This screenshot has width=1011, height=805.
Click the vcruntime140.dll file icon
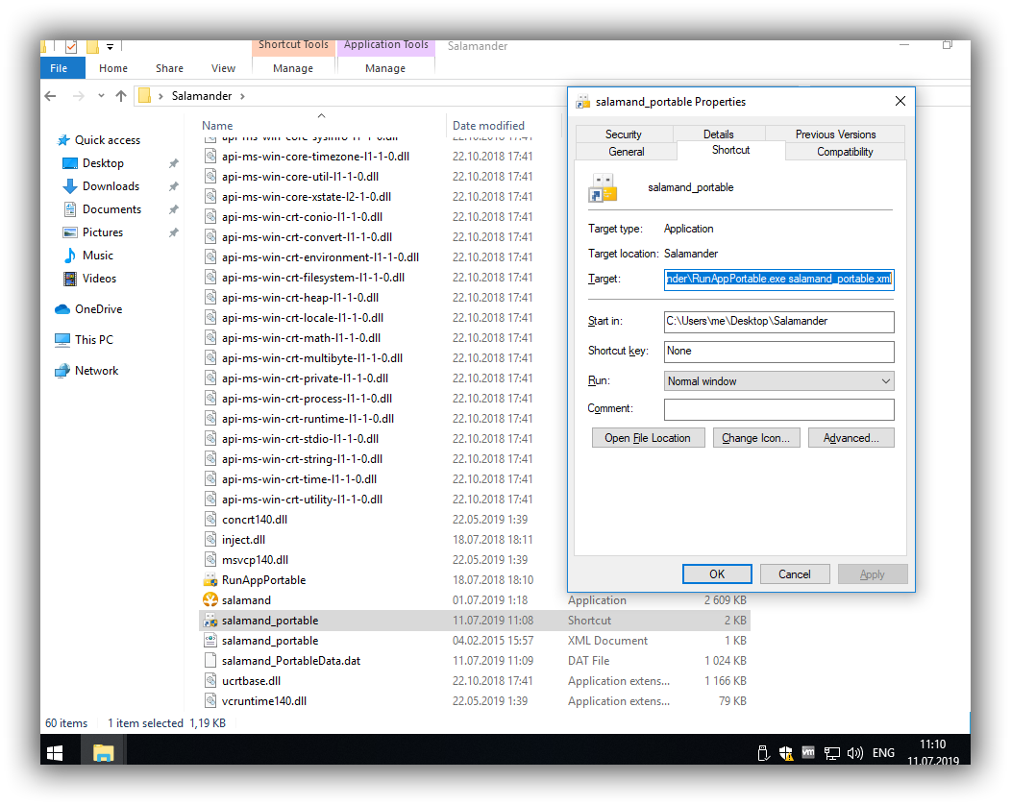pyautogui.click(x=210, y=701)
